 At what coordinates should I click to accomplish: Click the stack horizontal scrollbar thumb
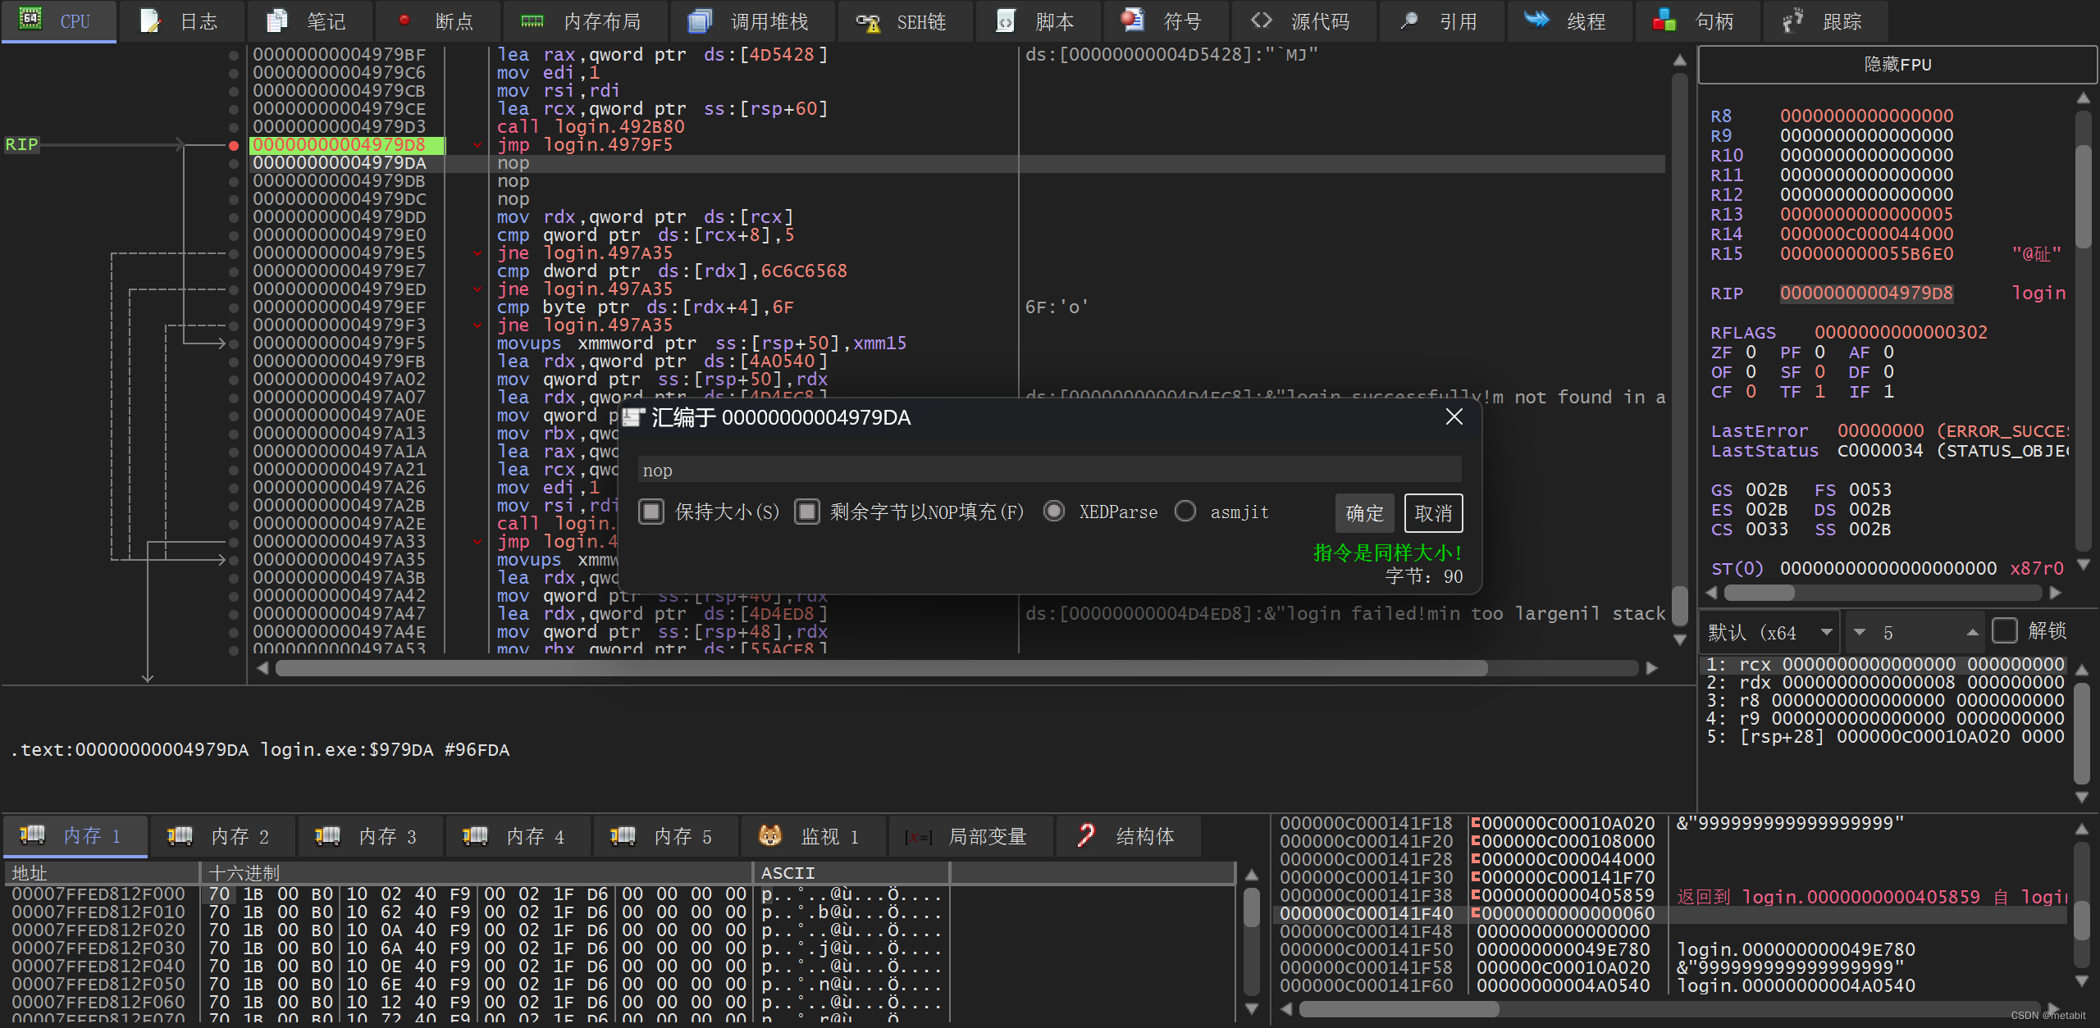coord(1399,1009)
